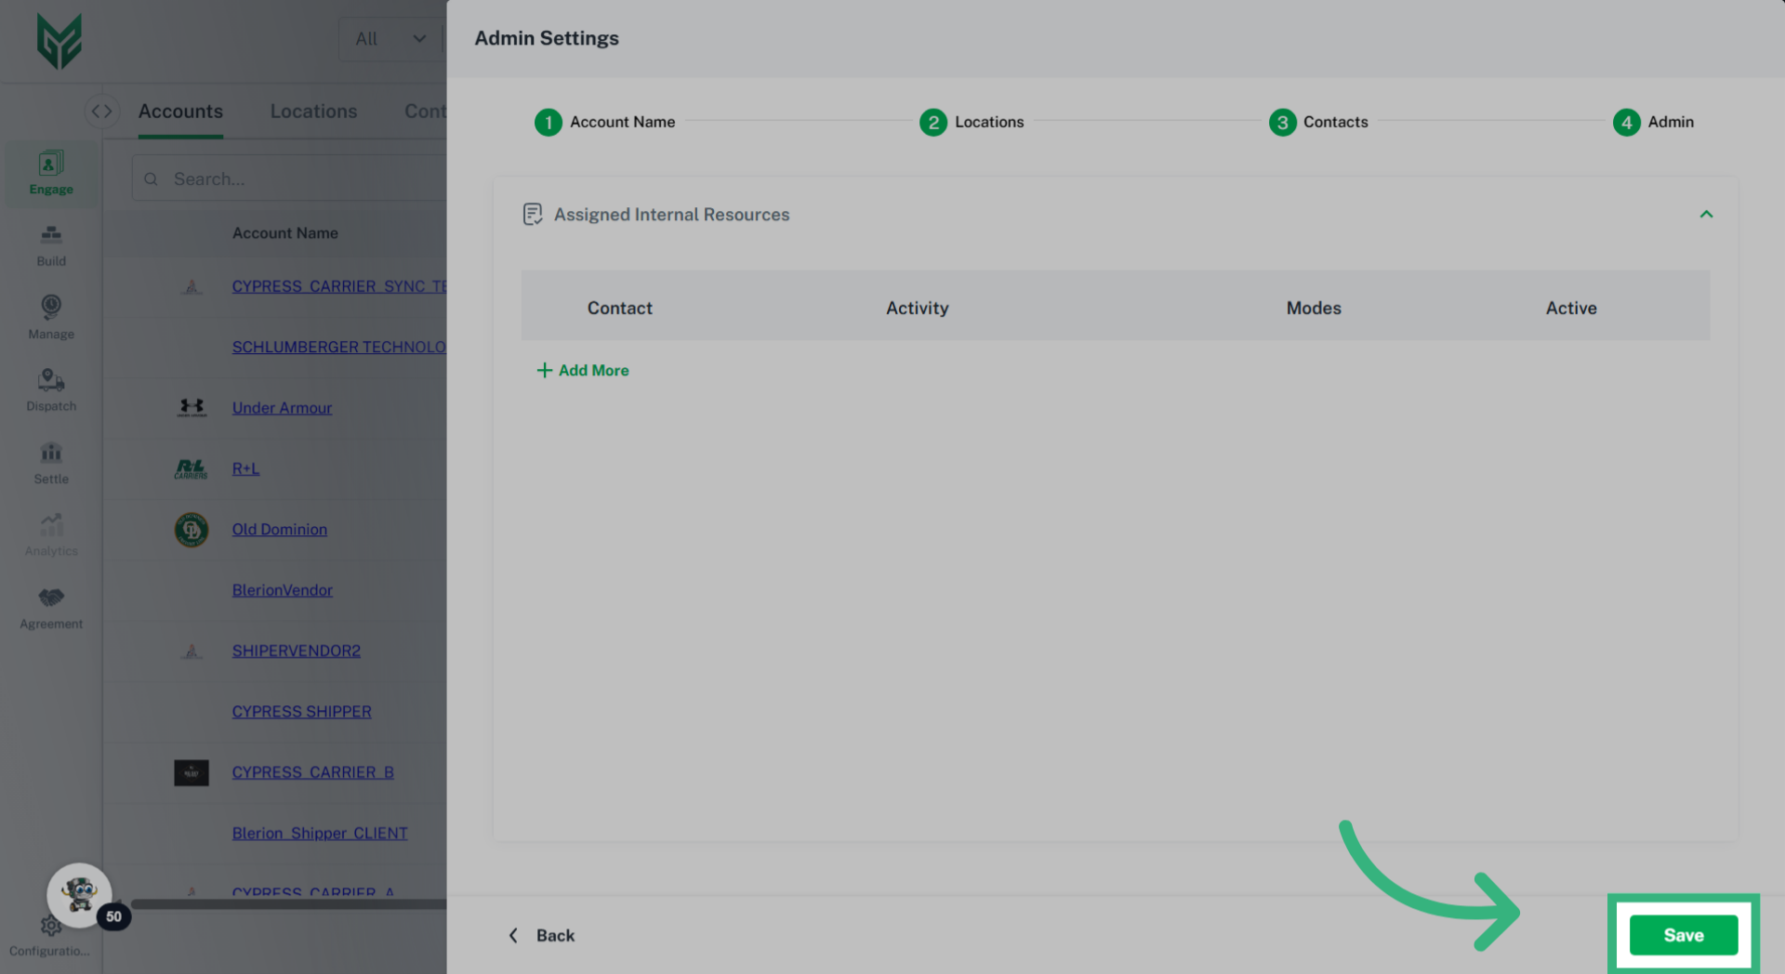Click the Save button
1785x974 pixels.
[1683, 935]
